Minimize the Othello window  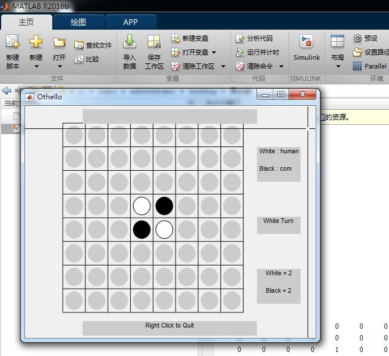click(x=265, y=95)
